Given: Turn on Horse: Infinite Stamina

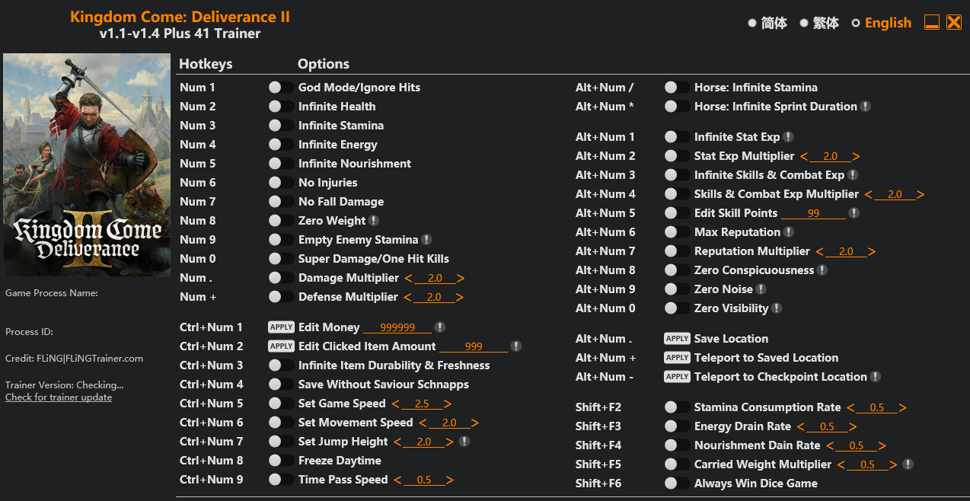Looking at the screenshot, I should pyautogui.click(x=677, y=88).
